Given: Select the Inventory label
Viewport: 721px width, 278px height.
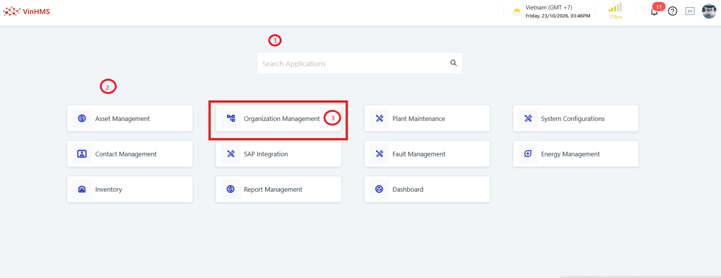Looking at the screenshot, I should coord(109,190).
